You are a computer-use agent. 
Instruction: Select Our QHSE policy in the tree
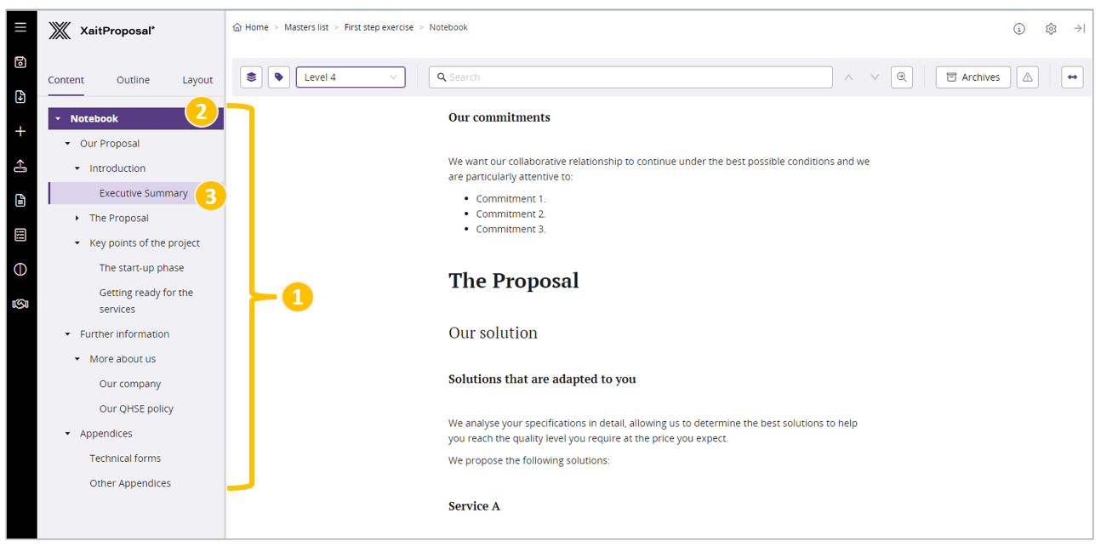tap(136, 408)
